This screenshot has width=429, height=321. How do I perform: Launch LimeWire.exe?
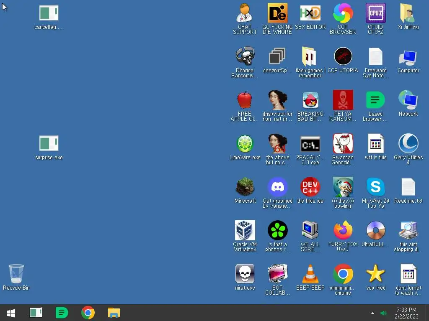245,144
